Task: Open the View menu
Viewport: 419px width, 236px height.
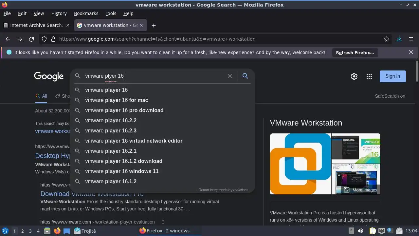Action: click(x=39, y=13)
